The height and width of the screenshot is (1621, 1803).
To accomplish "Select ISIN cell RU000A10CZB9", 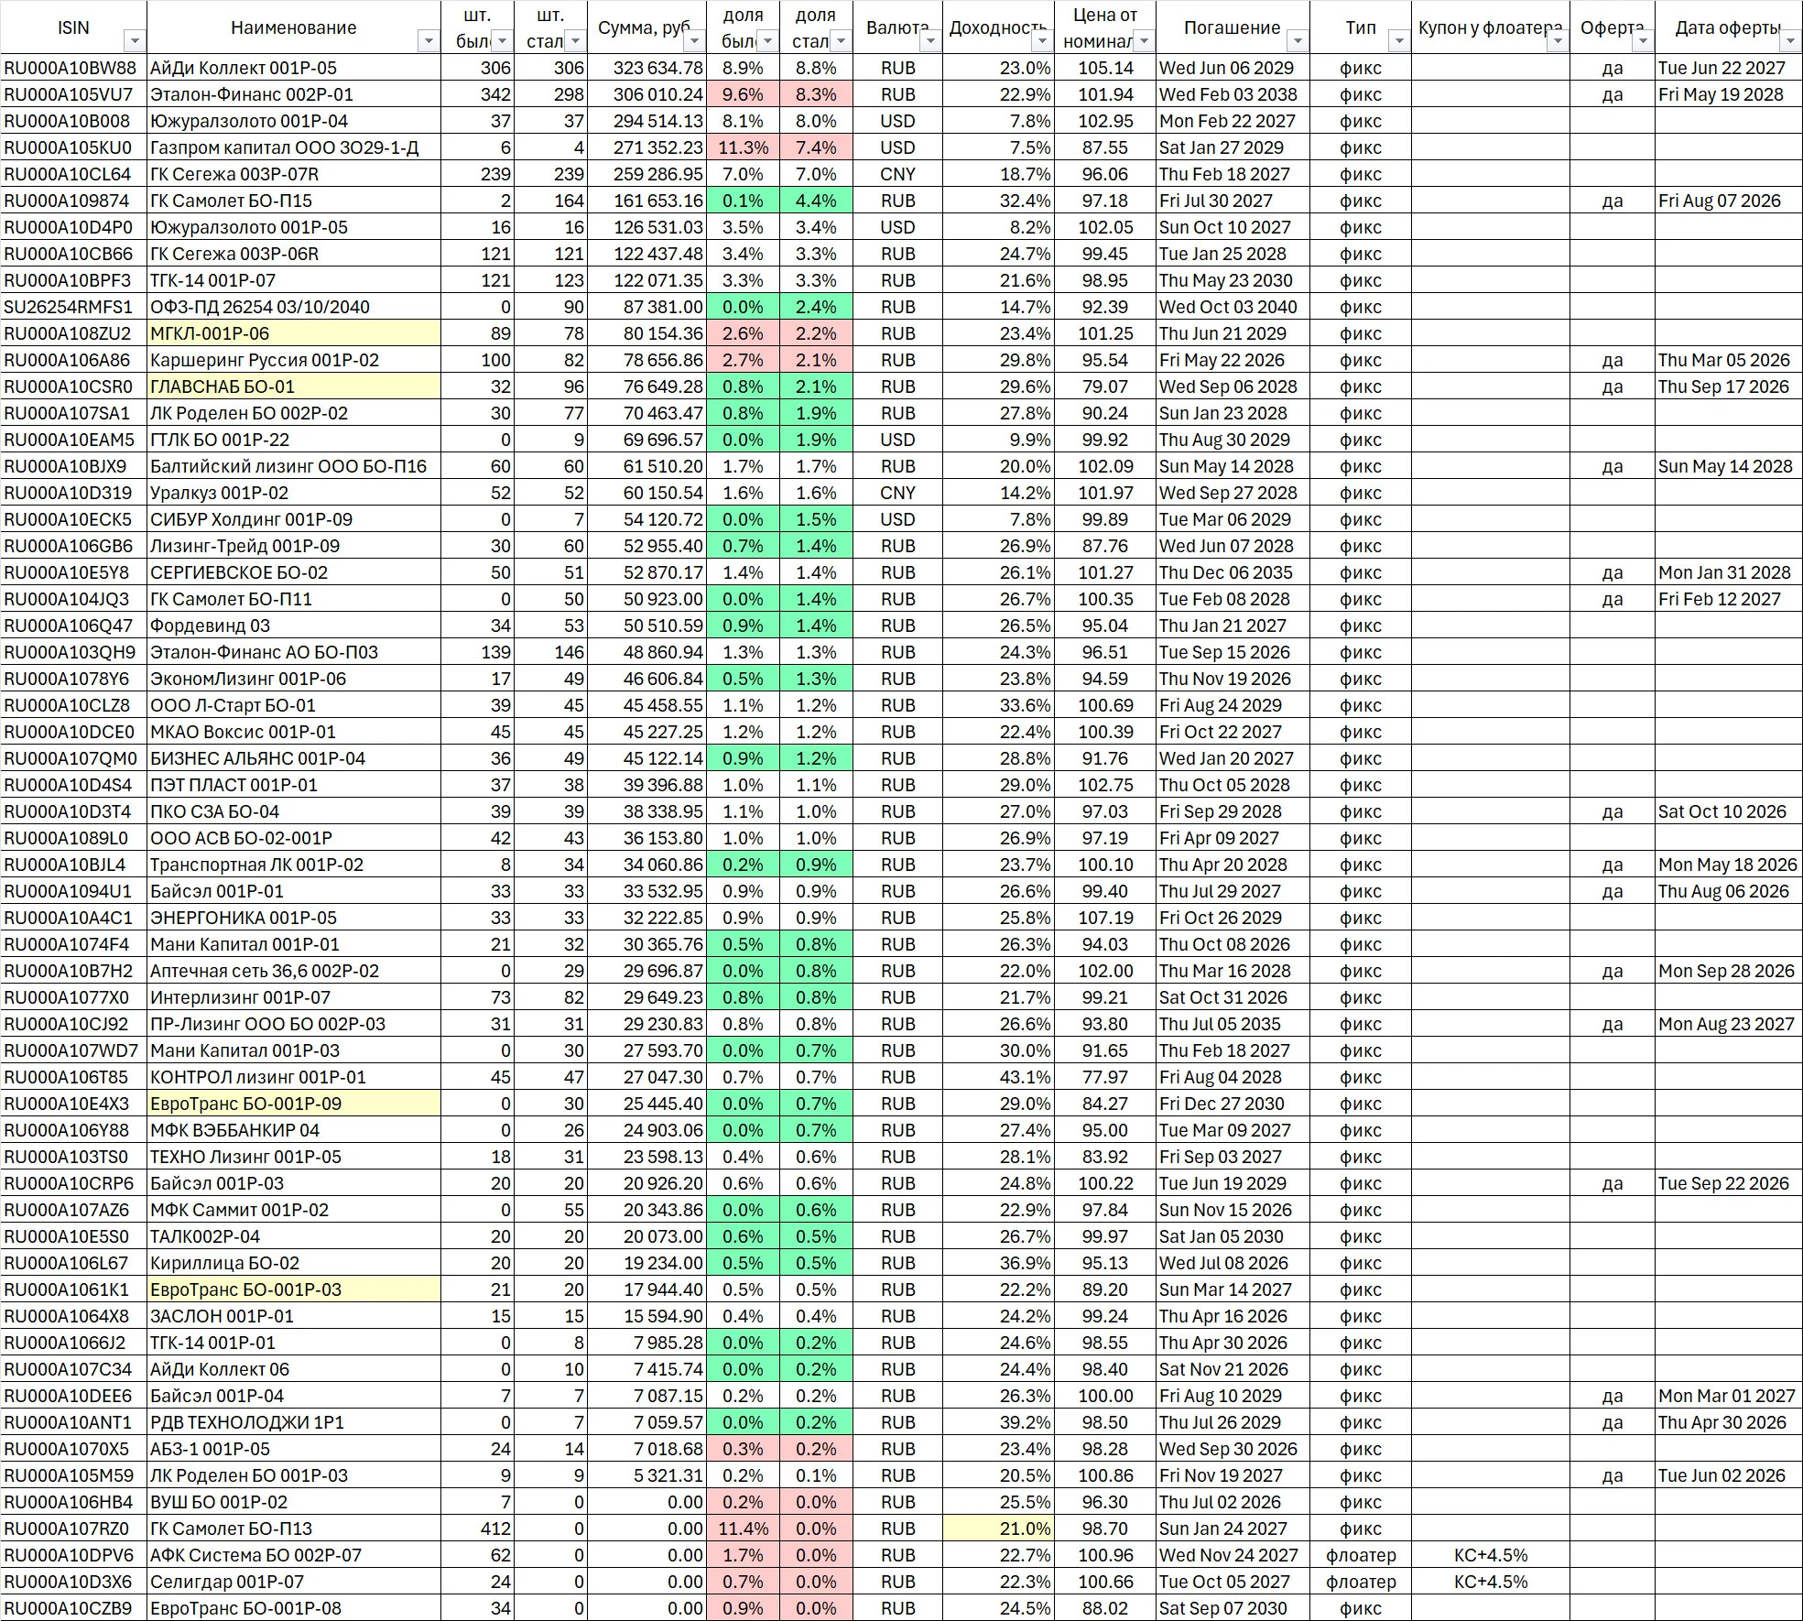I will [73, 1608].
